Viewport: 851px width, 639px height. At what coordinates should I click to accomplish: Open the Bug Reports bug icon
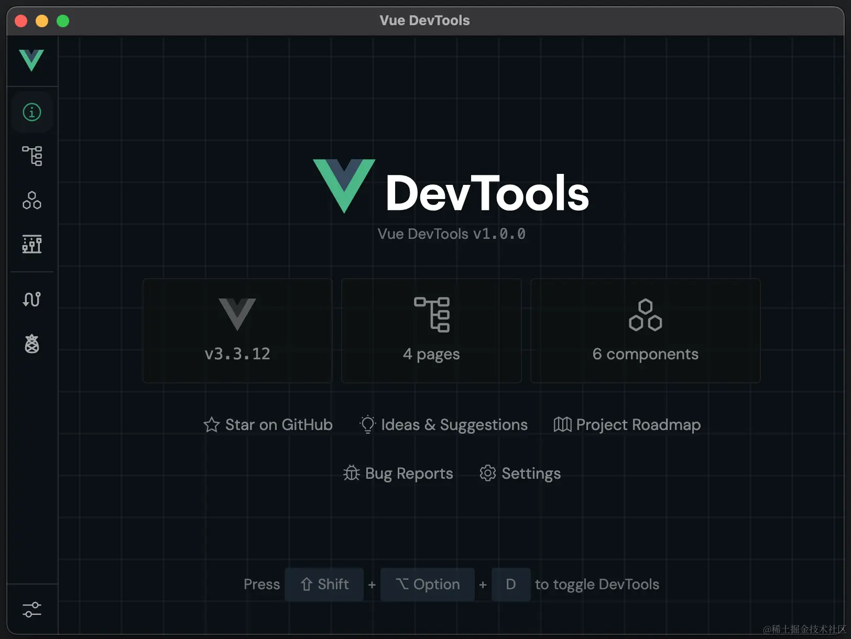coord(352,473)
